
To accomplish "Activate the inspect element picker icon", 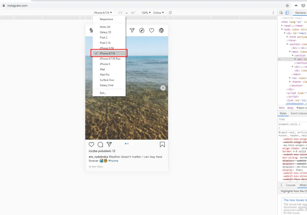I will pos(281,13).
